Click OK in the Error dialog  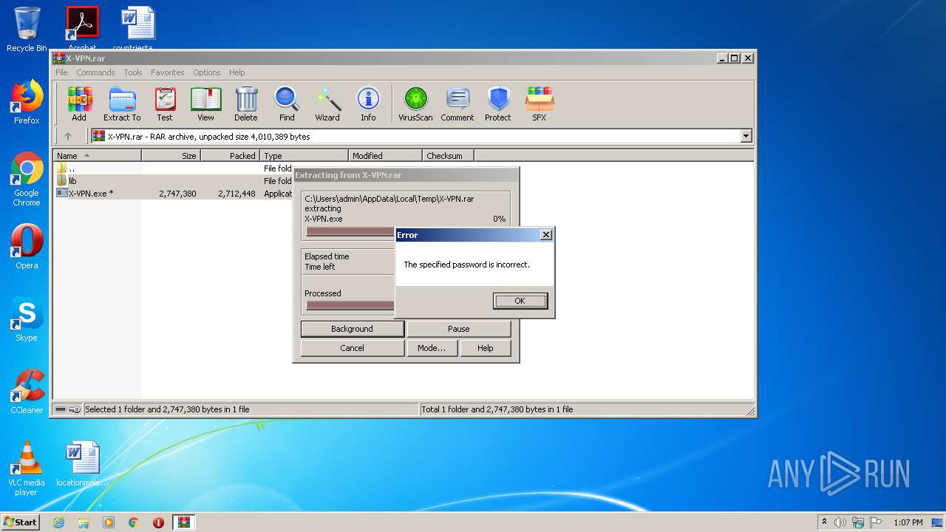click(520, 301)
